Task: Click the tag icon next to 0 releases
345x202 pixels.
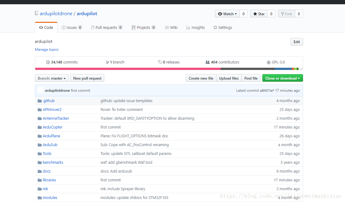Action: click(x=160, y=62)
